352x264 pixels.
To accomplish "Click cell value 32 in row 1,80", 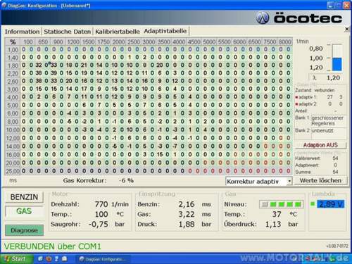I will click(x=39, y=65).
